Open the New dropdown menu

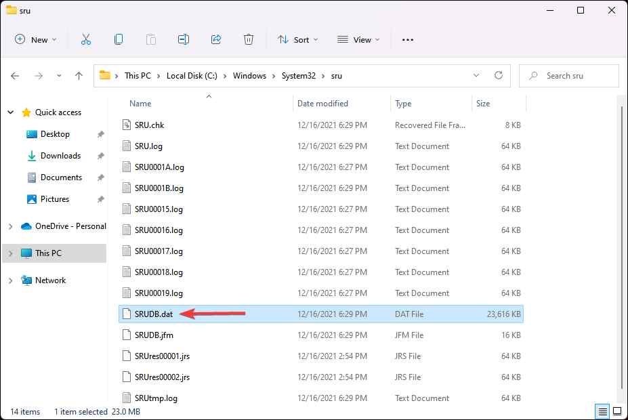tap(35, 40)
